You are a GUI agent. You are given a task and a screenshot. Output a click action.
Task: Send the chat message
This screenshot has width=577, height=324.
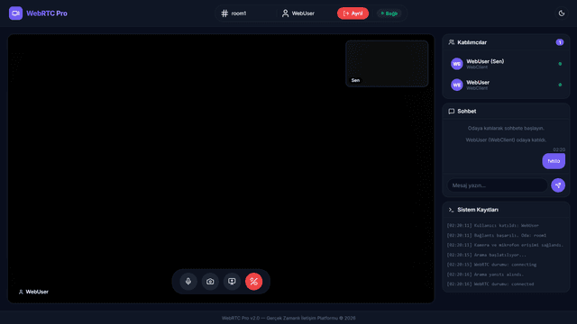click(558, 185)
